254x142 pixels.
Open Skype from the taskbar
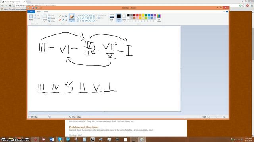(60, 139)
